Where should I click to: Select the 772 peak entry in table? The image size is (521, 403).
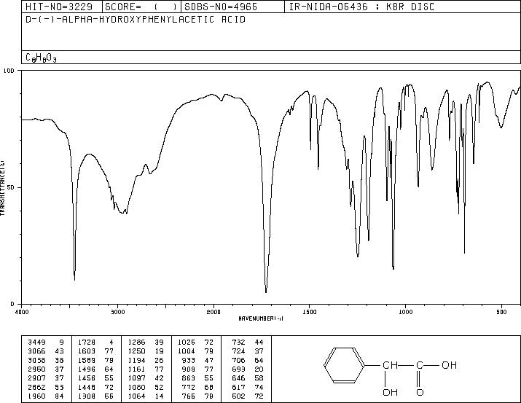(x=198, y=387)
